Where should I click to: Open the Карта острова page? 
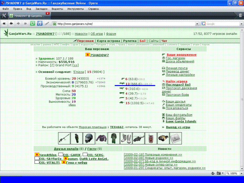point(108,41)
